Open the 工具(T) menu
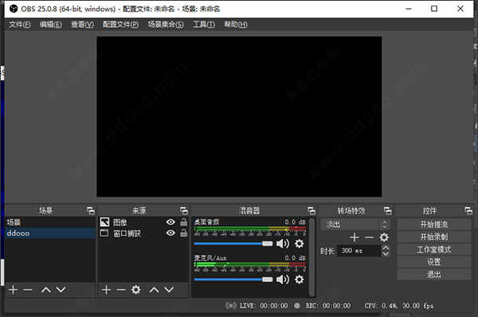Image resolution: width=478 pixels, height=317 pixels. click(204, 25)
